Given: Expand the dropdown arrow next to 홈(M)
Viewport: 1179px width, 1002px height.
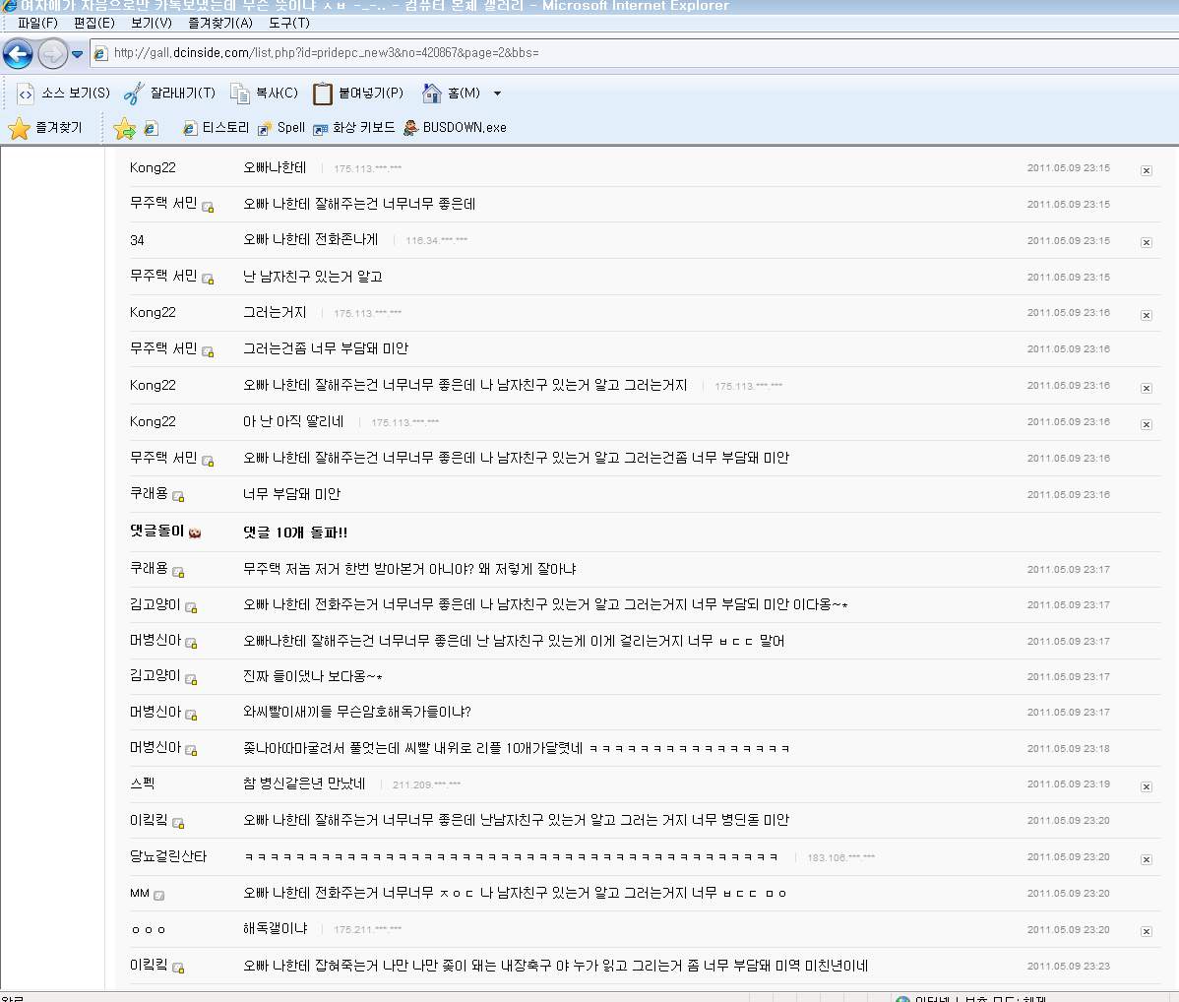Looking at the screenshot, I should pyautogui.click(x=497, y=94).
